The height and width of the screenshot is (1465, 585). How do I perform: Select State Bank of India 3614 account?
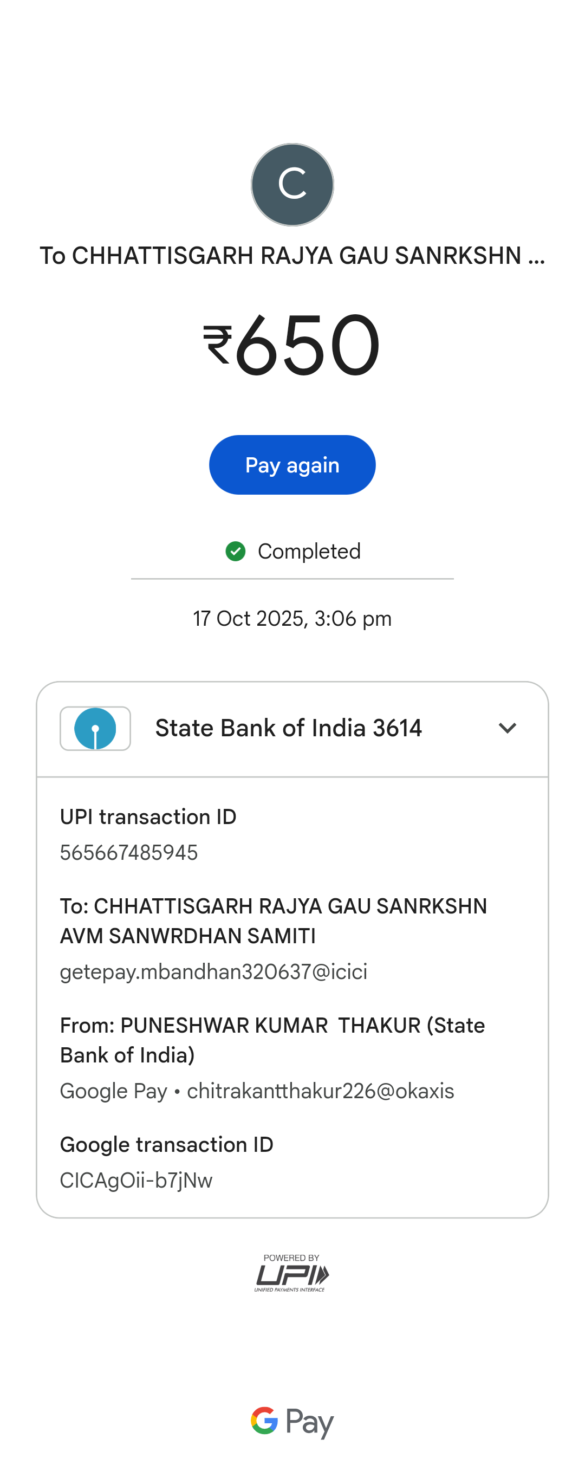(288, 728)
